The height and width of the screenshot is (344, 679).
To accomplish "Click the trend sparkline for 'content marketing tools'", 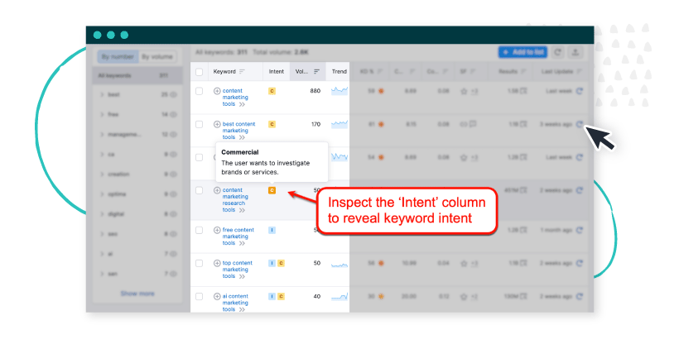I will [x=339, y=90].
